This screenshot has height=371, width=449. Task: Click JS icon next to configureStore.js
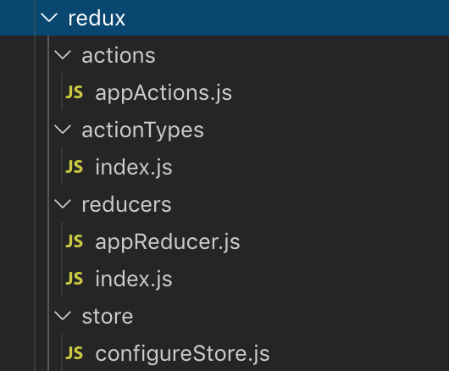[x=75, y=353]
